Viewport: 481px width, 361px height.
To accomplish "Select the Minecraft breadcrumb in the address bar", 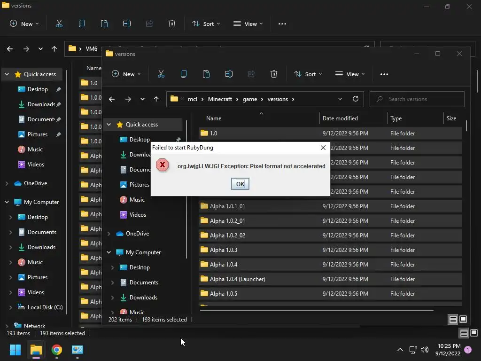I will pyautogui.click(x=220, y=99).
